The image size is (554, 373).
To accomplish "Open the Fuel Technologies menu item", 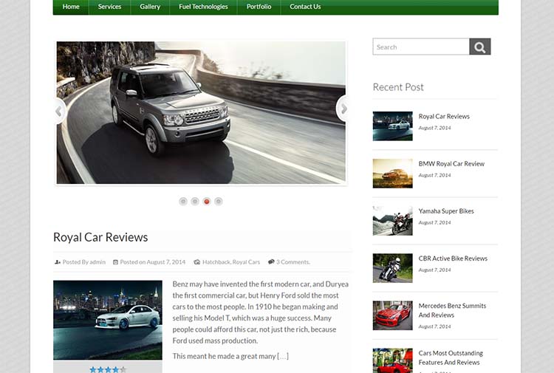I will (x=203, y=7).
